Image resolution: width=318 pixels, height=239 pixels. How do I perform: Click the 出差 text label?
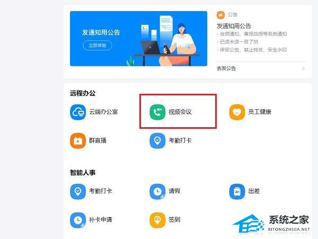pyautogui.click(x=254, y=191)
